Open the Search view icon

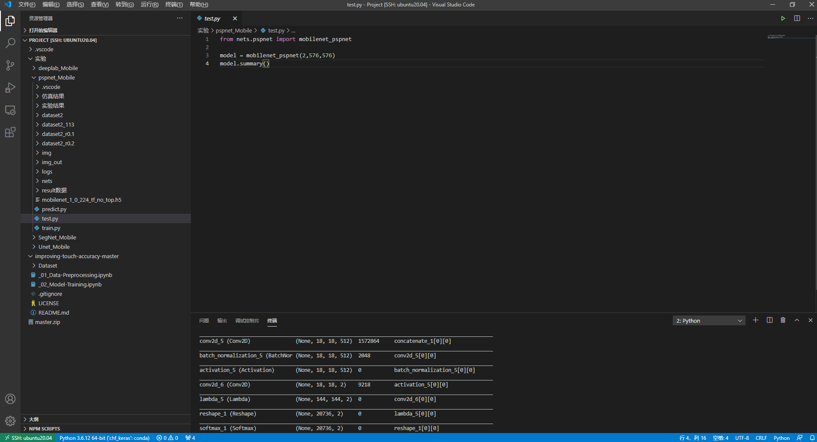10,43
